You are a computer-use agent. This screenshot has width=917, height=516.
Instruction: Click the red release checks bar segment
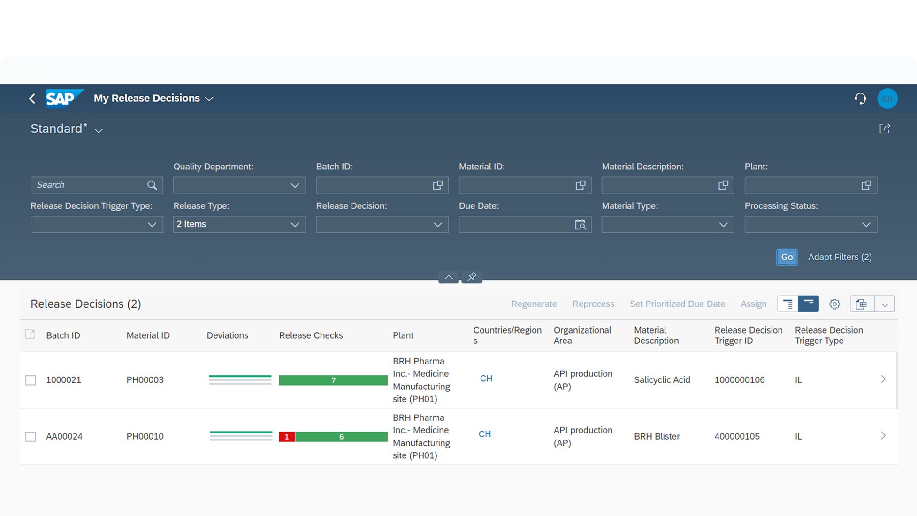pyautogui.click(x=286, y=437)
